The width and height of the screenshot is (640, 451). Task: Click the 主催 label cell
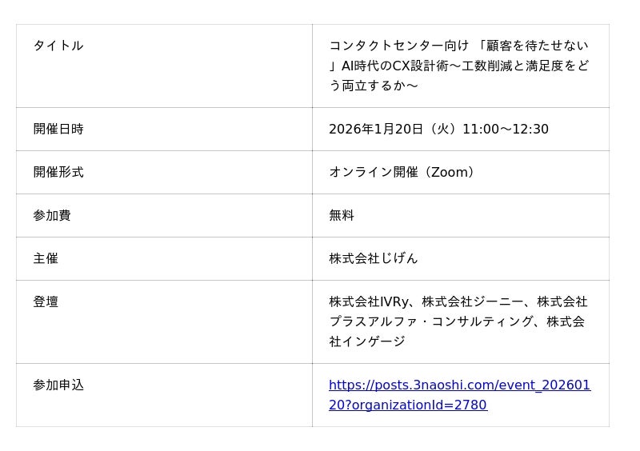point(46,259)
